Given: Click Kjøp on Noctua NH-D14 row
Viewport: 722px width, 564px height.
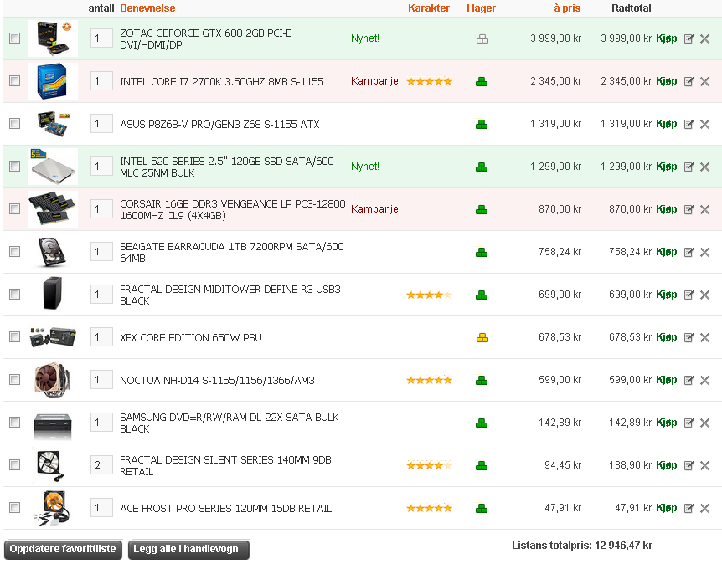Looking at the screenshot, I should click(x=666, y=380).
